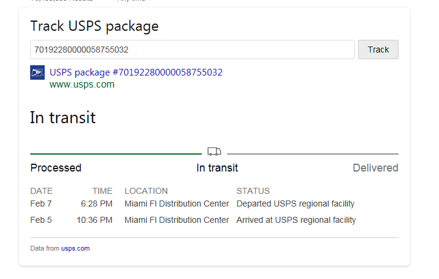Click the Departed USPS regional facility status
The width and height of the screenshot is (439, 279).
coord(295,204)
